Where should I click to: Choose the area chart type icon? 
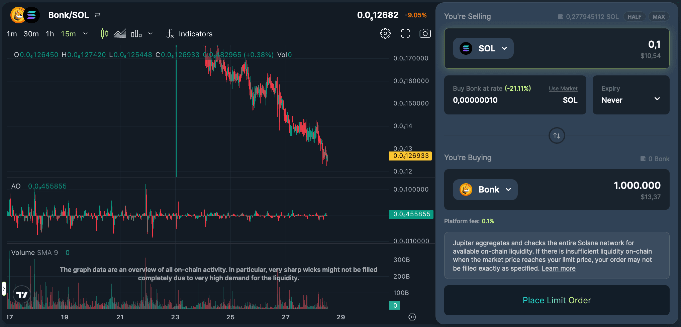click(120, 34)
